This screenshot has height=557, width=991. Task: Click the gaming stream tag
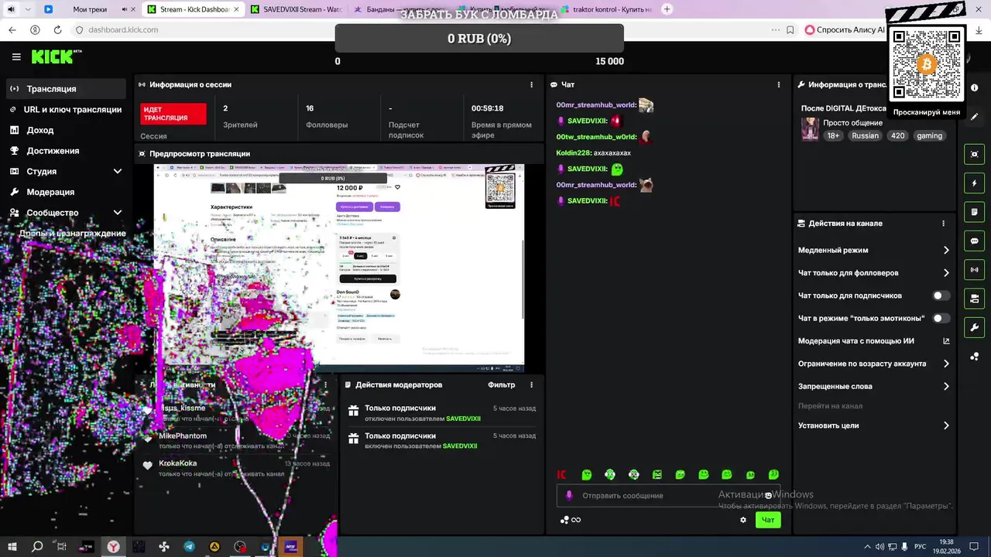pyautogui.click(x=929, y=135)
